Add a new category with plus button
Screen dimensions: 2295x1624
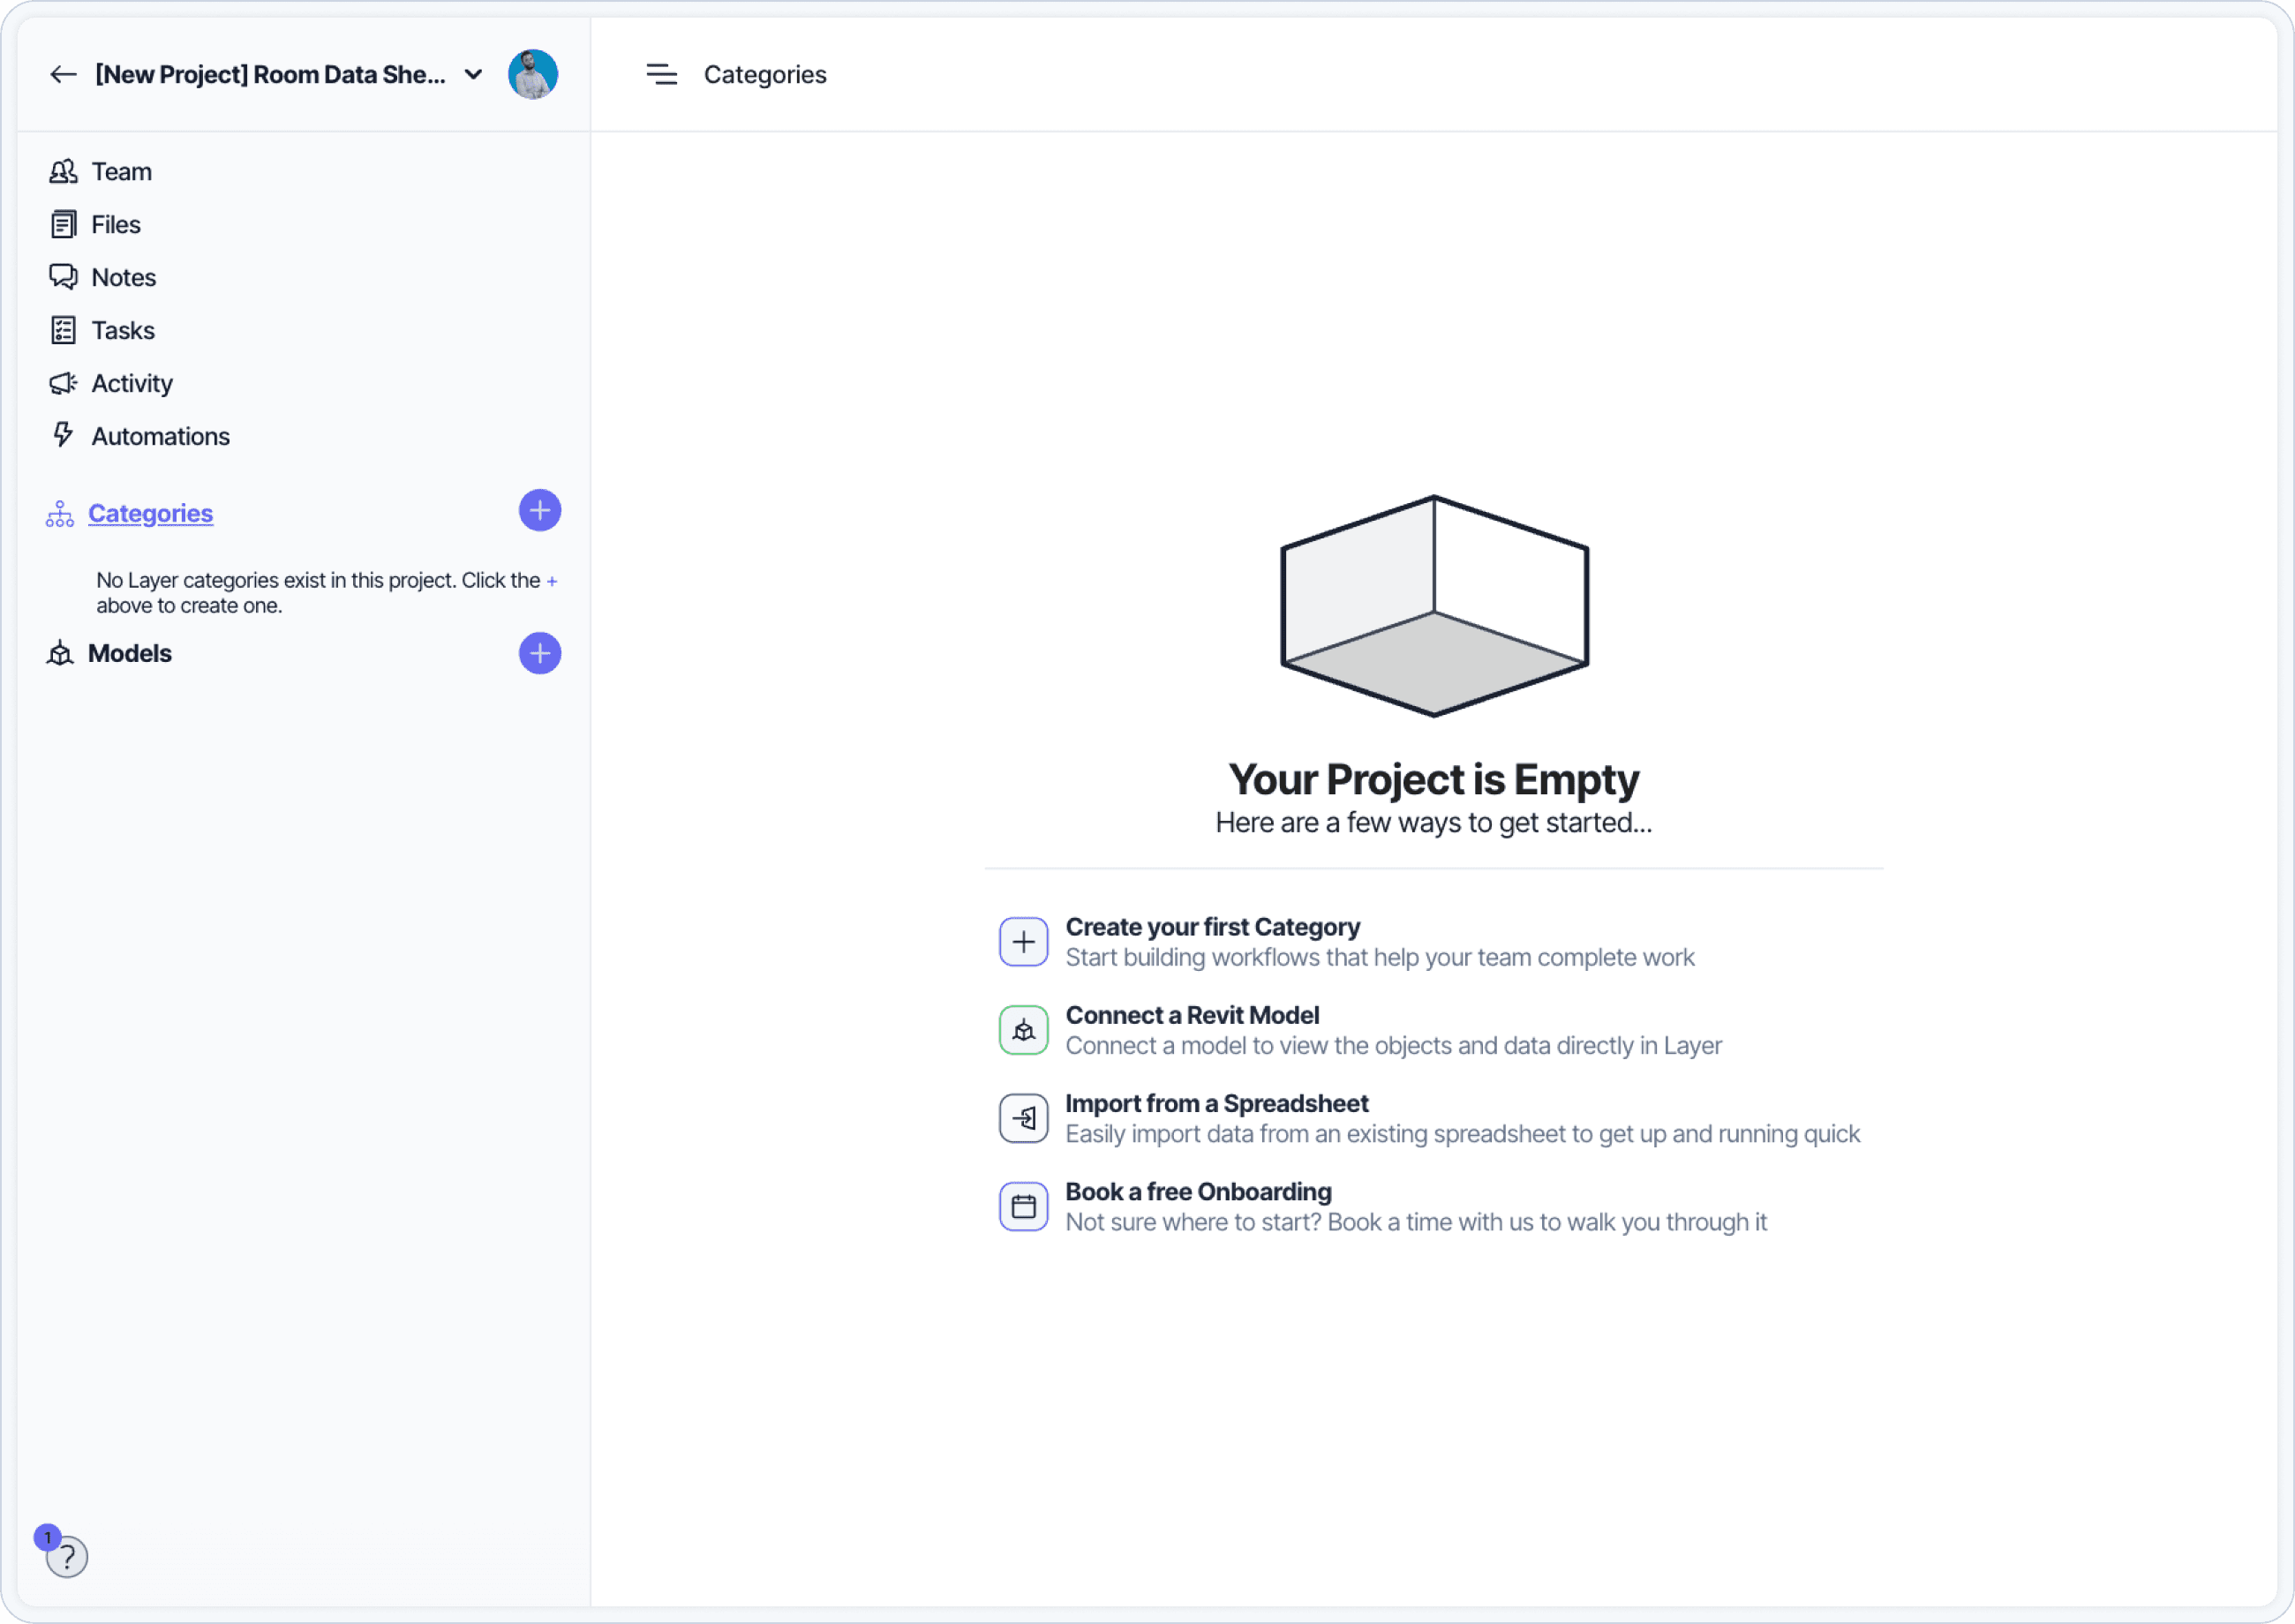pos(539,511)
